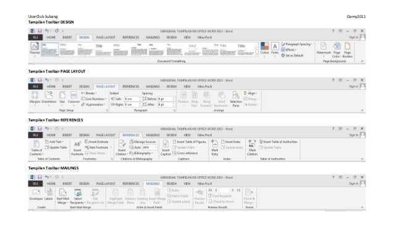Open Line Numbers dropdown in PAGE LAYOUT ribbon

(94, 99)
